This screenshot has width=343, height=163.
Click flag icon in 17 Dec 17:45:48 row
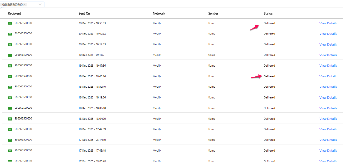10,151
